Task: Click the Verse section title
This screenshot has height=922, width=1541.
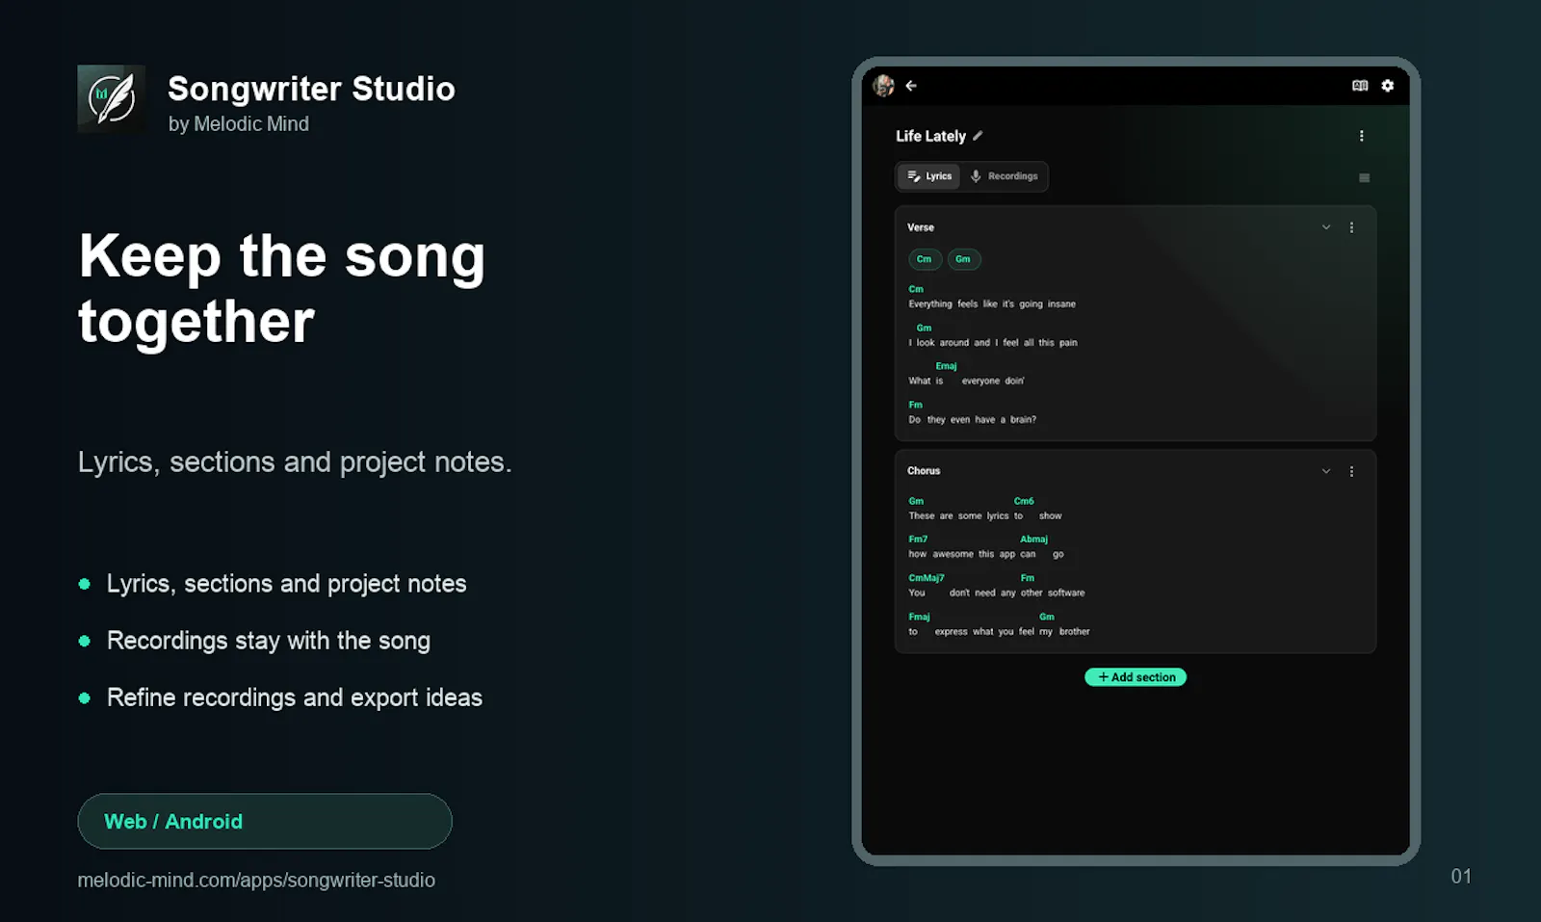Action: (921, 227)
